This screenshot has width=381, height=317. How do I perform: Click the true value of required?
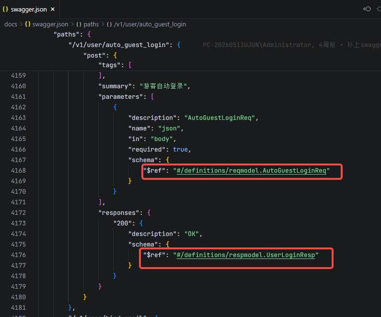tap(180, 150)
